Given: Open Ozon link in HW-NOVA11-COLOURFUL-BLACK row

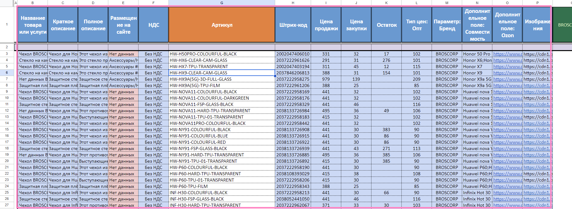Looking at the screenshot, I should pos(507,92).
